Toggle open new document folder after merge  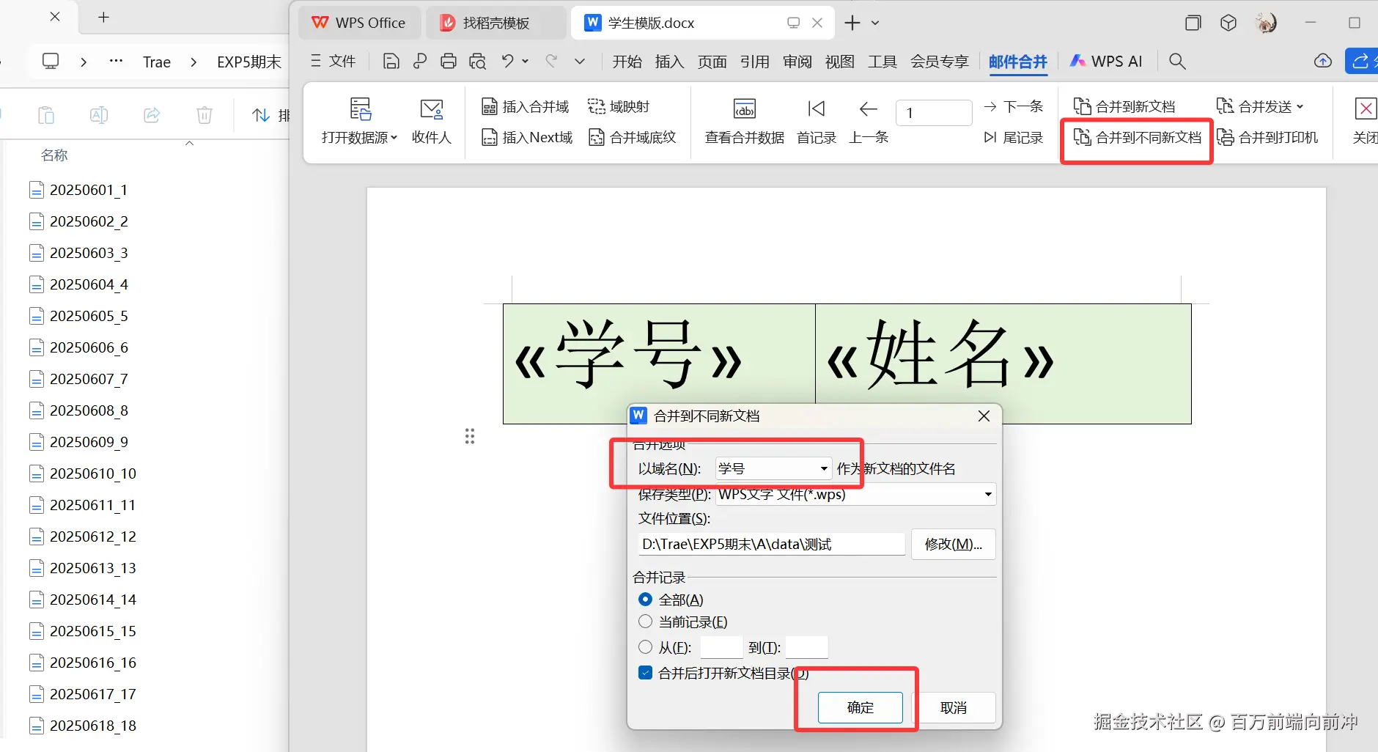coord(645,673)
